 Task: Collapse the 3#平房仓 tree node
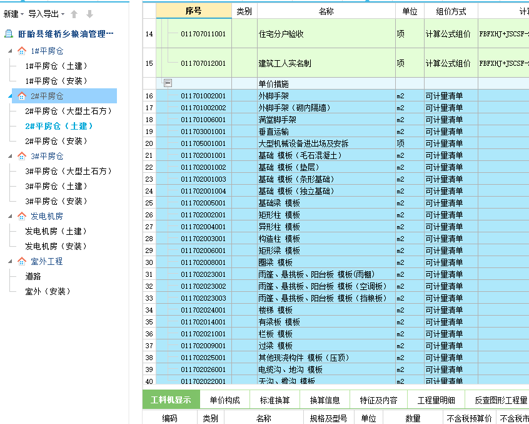click(x=10, y=156)
